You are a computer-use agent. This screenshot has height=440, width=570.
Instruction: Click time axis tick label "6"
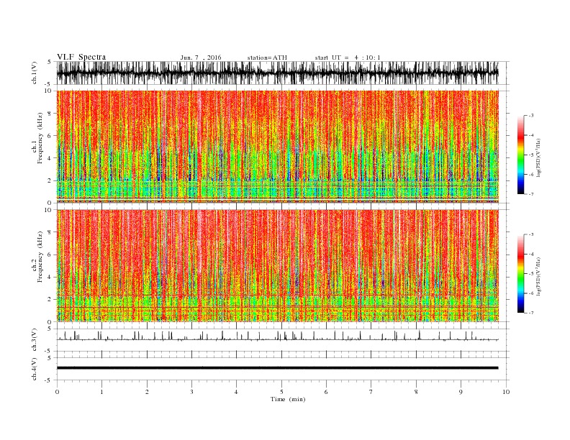click(x=326, y=392)
